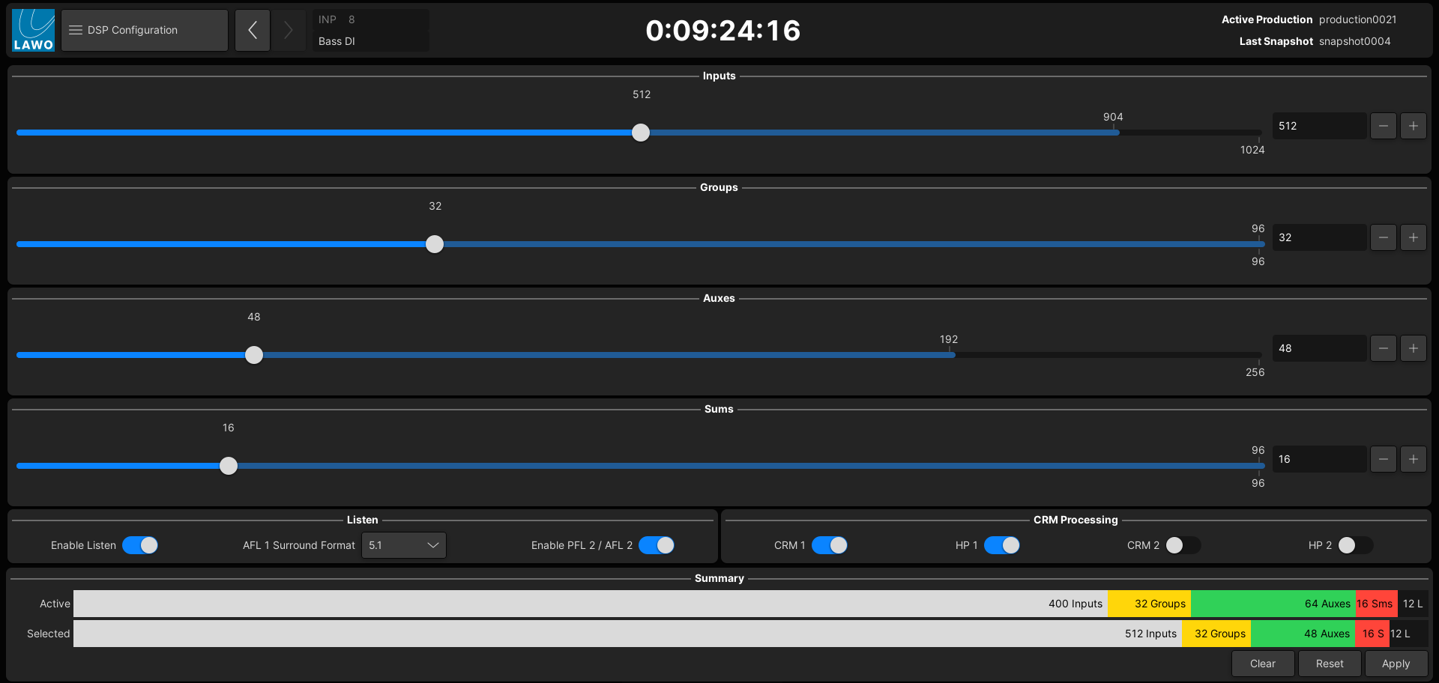1439x683 pixels.
Task: Click the Reset button
Action: 1329,664
